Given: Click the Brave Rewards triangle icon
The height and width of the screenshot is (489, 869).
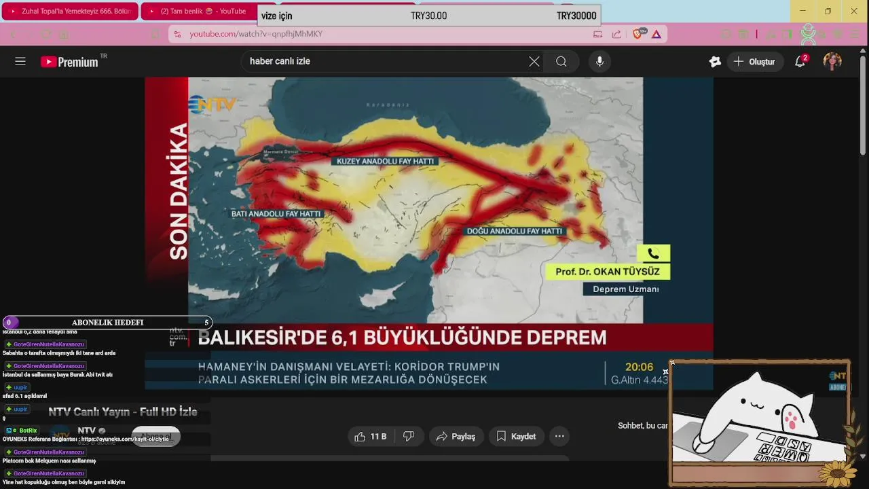Looking at the screenshot, I should 657,34.
